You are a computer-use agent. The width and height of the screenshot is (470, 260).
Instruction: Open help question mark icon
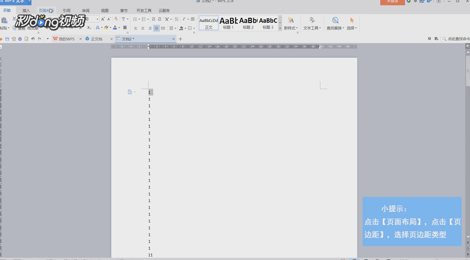[x=429, y=1]
